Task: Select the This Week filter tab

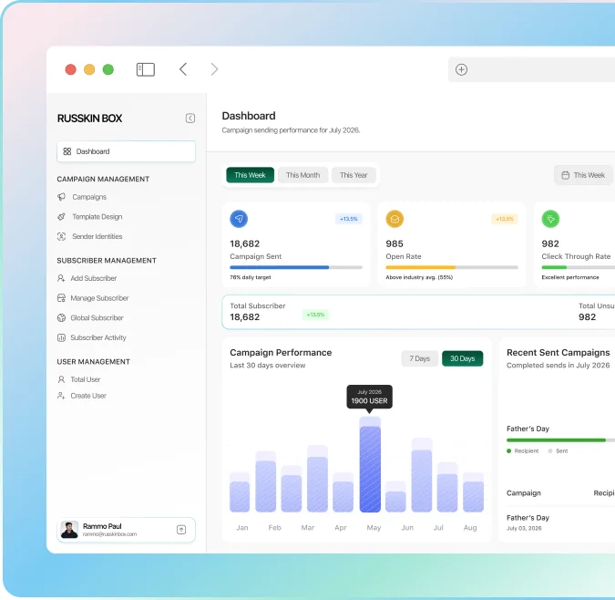Action: coord(250,175)
